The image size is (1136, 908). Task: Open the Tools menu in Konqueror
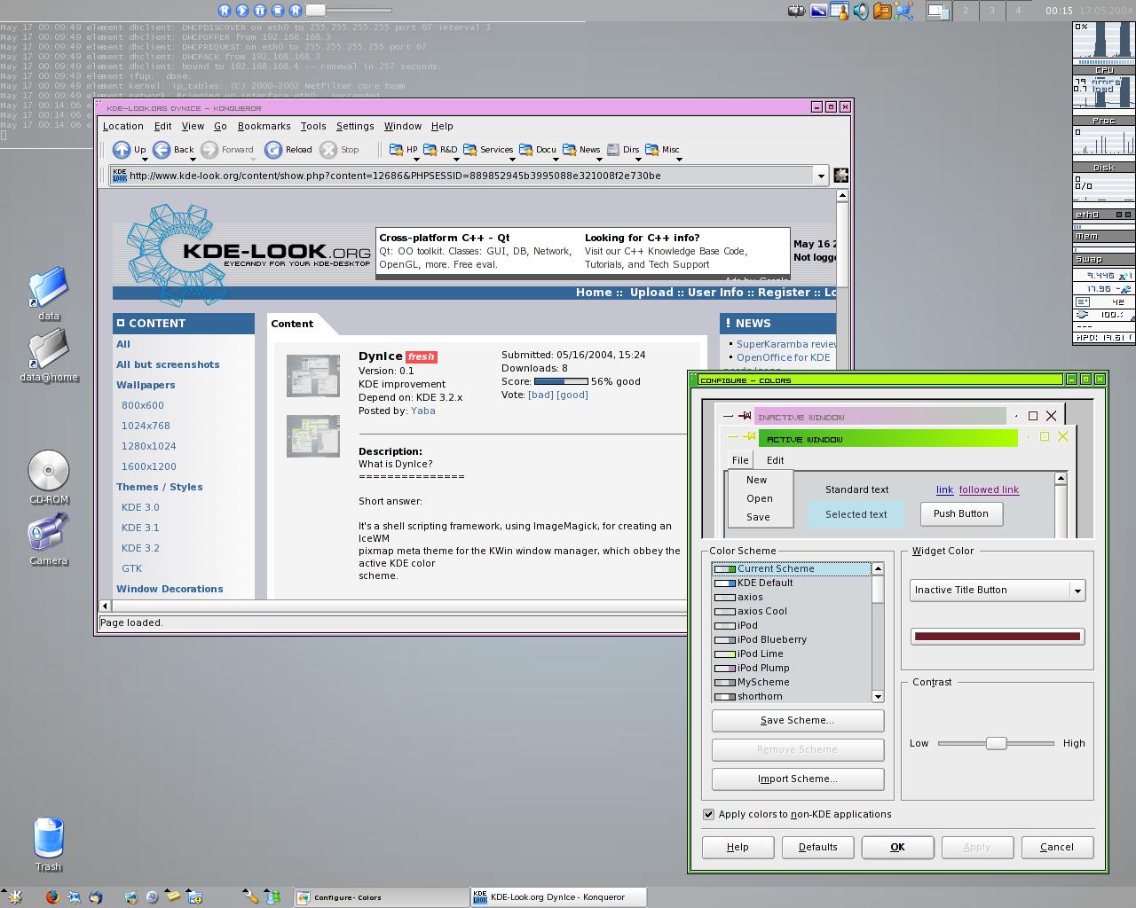click(313, 126)
